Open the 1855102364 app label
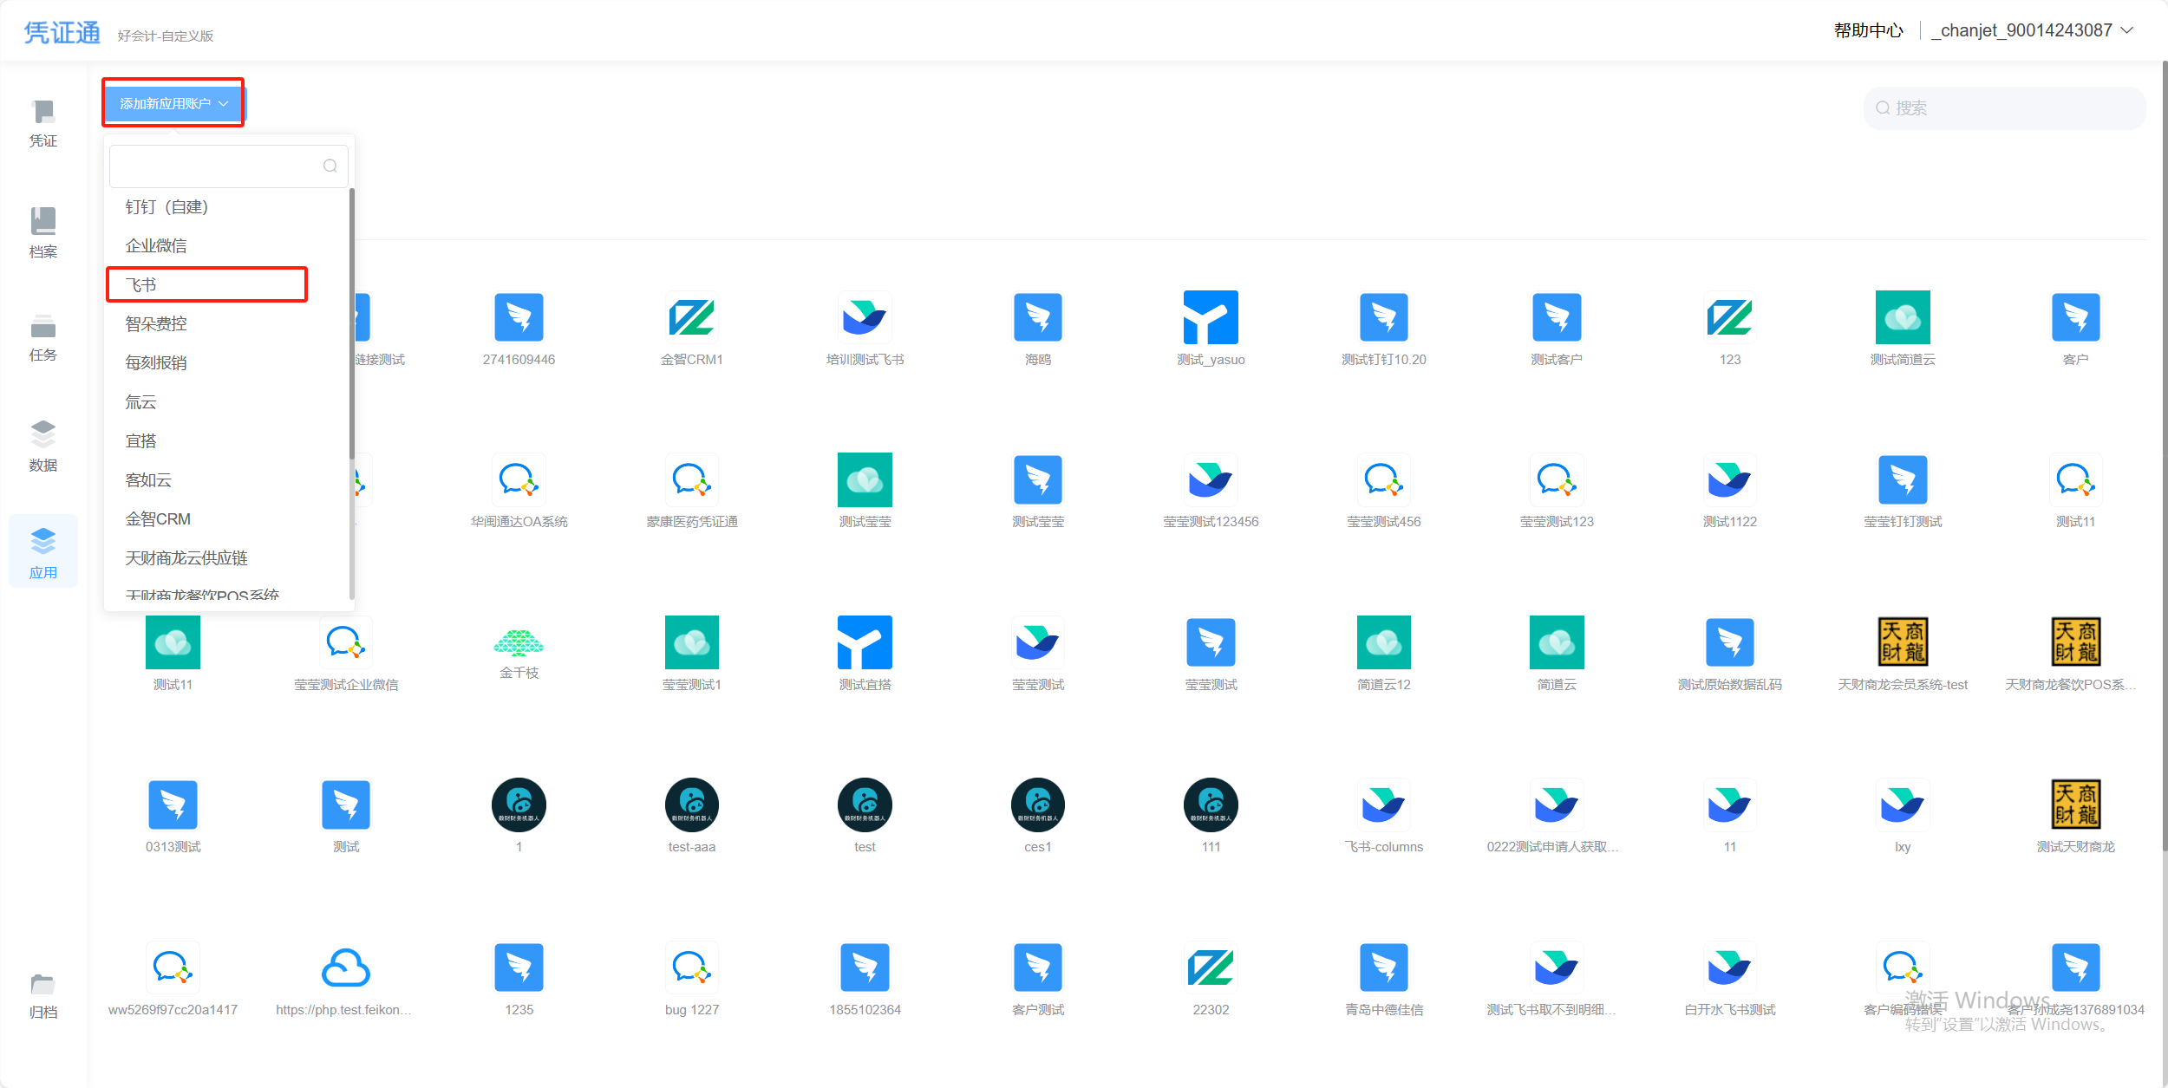Viewport: 2168px width, 1088px height. 865,1009
